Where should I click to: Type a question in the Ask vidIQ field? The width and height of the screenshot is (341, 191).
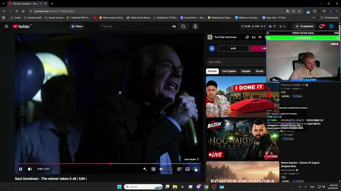click(236, 62)
